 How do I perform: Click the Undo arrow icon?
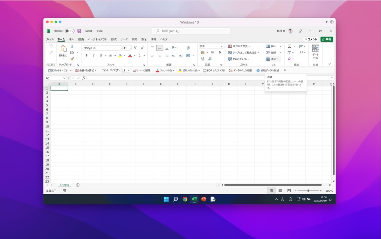pos(51,46)
